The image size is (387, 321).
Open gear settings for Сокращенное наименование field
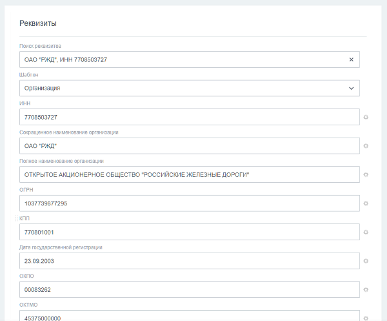tap(366, 146)
